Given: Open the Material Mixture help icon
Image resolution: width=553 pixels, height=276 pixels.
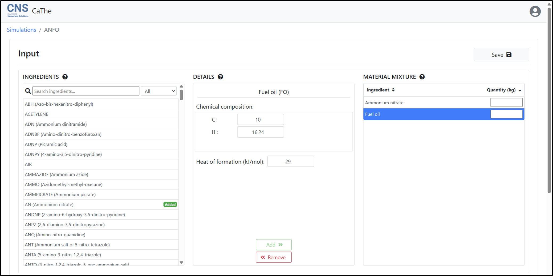Looking at the screenshot, I should point(422,77).
